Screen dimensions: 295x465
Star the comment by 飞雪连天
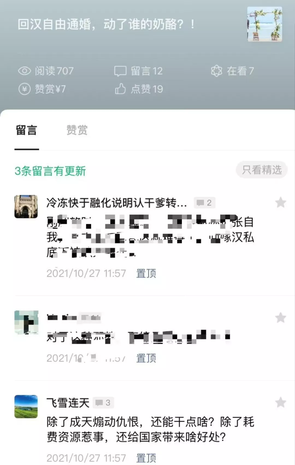pyautogui.click(x=281, y=403)
